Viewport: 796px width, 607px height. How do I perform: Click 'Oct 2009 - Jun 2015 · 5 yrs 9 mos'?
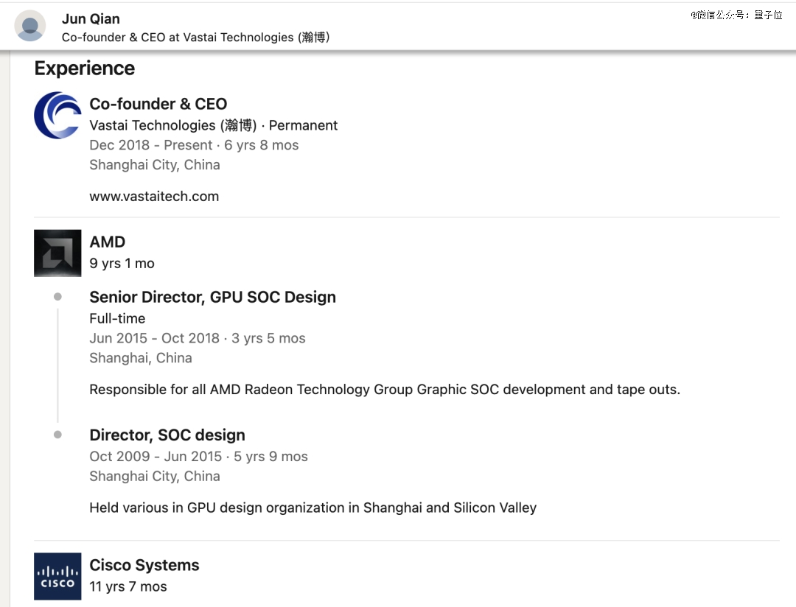(x=198, y=457)
